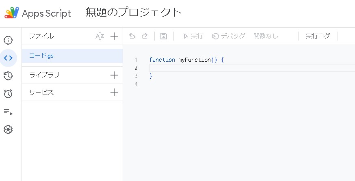This screenshot has height=181, width=355.
Task: Click the redo arrow in toolbar
Action: (145, 36)
